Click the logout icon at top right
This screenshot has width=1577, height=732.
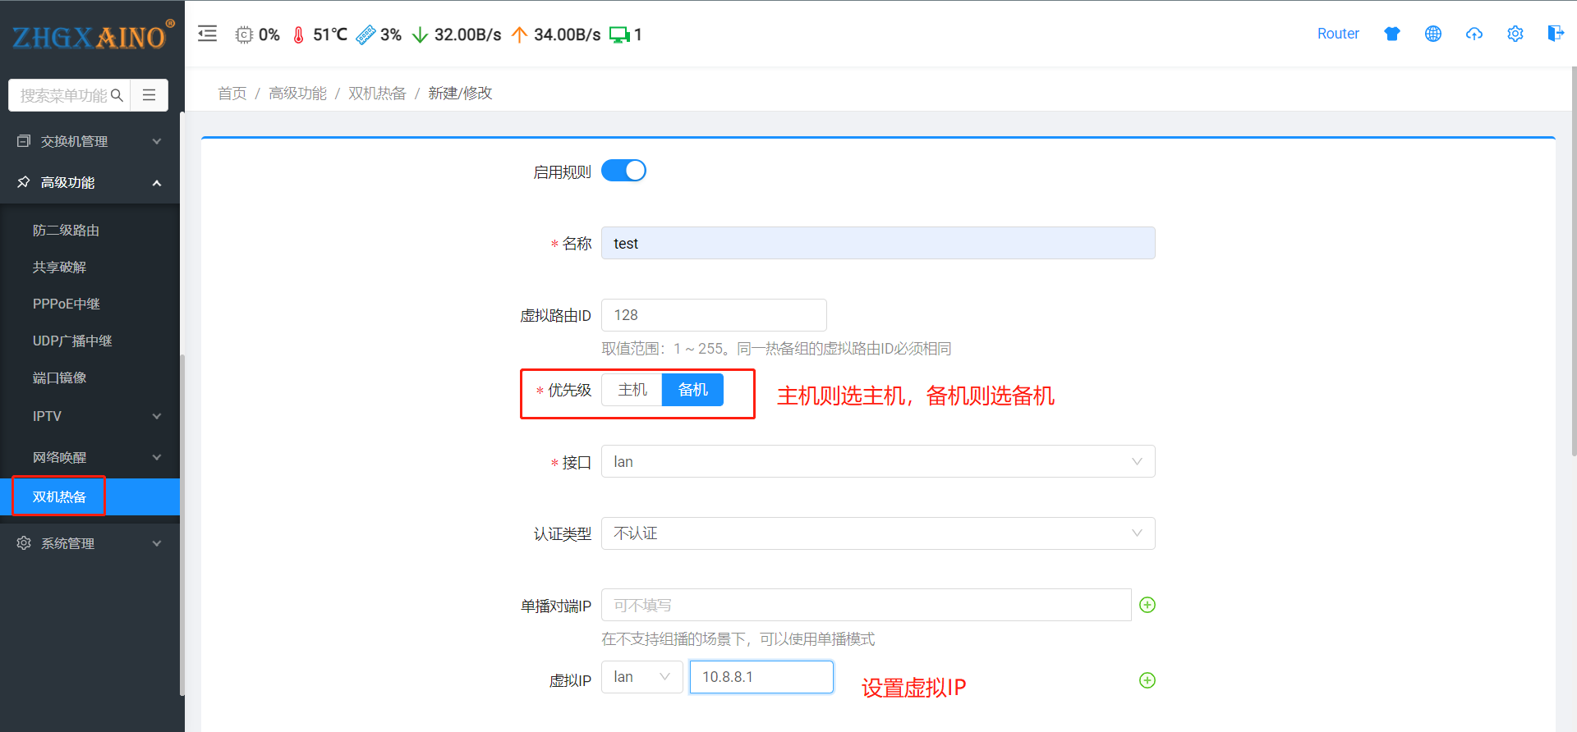click(x=1555, y=34)
